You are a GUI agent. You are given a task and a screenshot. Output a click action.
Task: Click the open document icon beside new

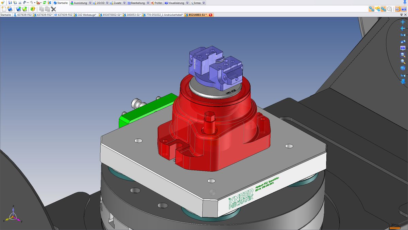10,9
